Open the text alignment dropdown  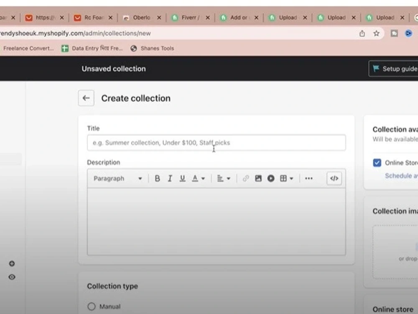(223, 178)
